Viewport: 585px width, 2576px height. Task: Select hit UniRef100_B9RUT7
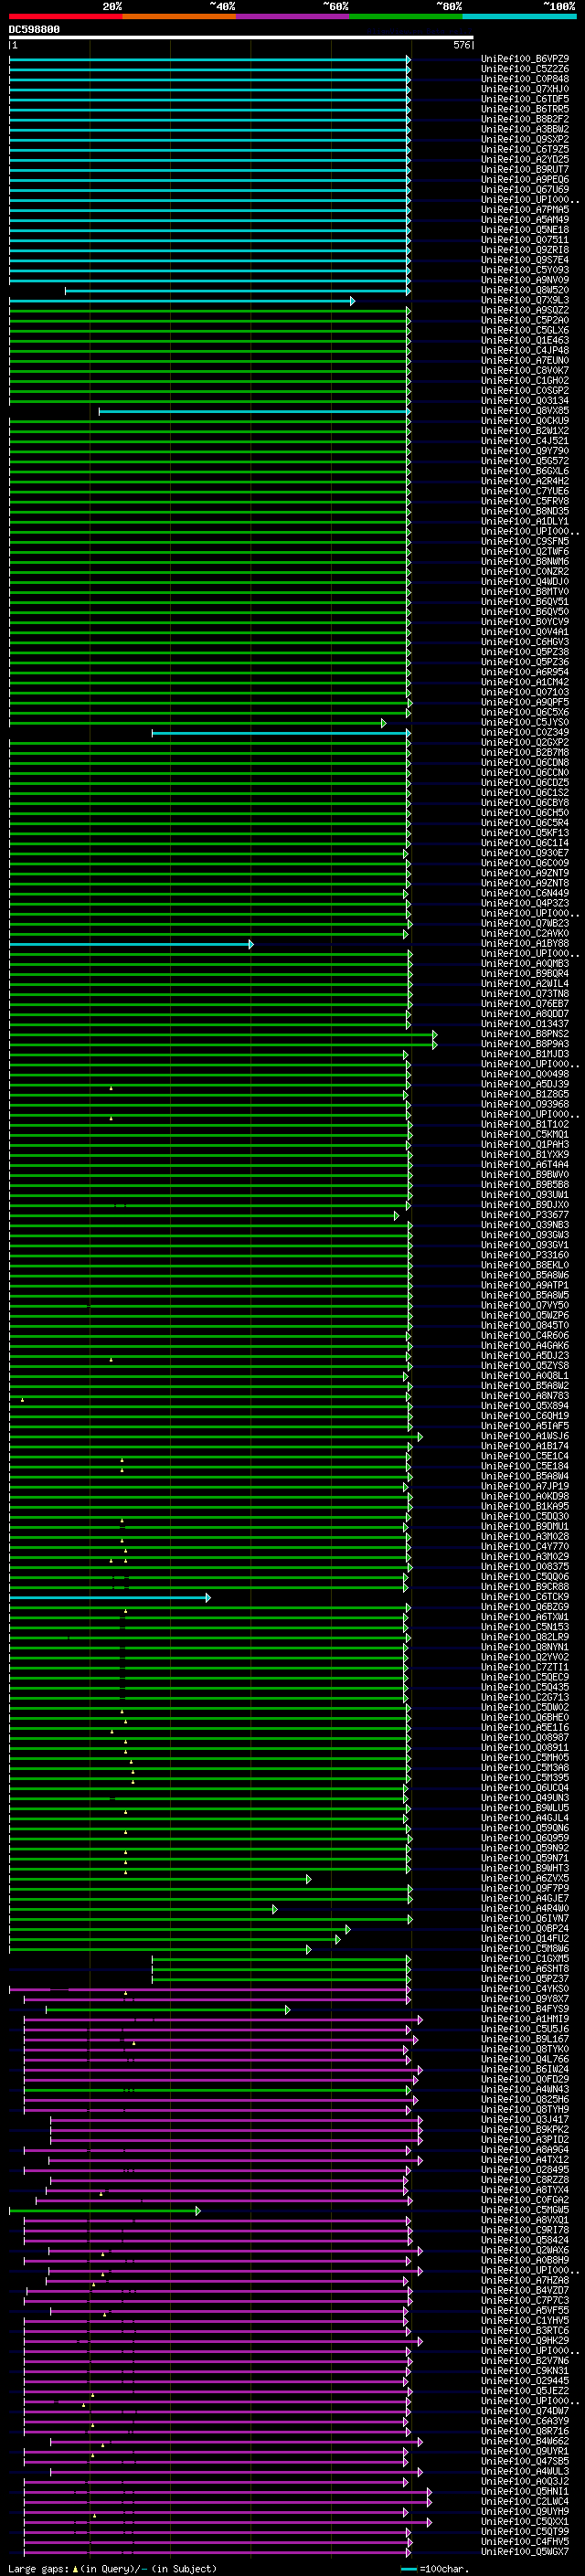525,169
